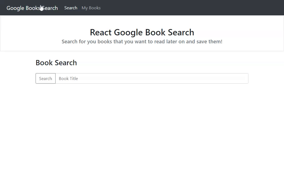Click the subtitle about saving books
Screen dimensions: 284x188
(x=142, y=42)
